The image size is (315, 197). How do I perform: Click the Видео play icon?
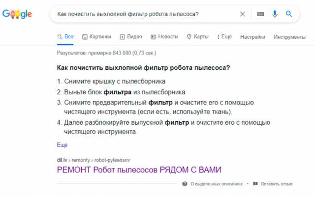pos(123,37)
